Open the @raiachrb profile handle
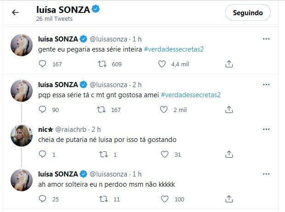The width and height of the screenshot is (285, 212). (71, 130)
